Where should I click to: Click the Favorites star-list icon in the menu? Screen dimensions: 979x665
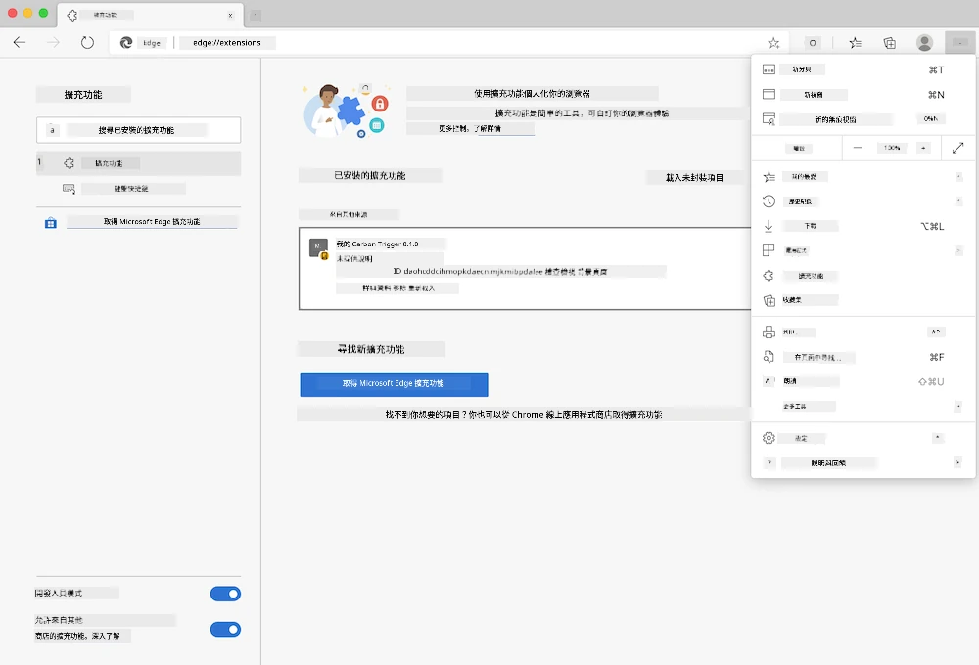[x=769, y=177]
